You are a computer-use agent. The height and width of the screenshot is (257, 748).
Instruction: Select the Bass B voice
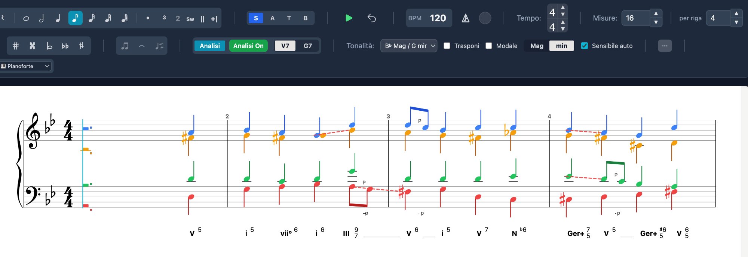coord(306,18)
